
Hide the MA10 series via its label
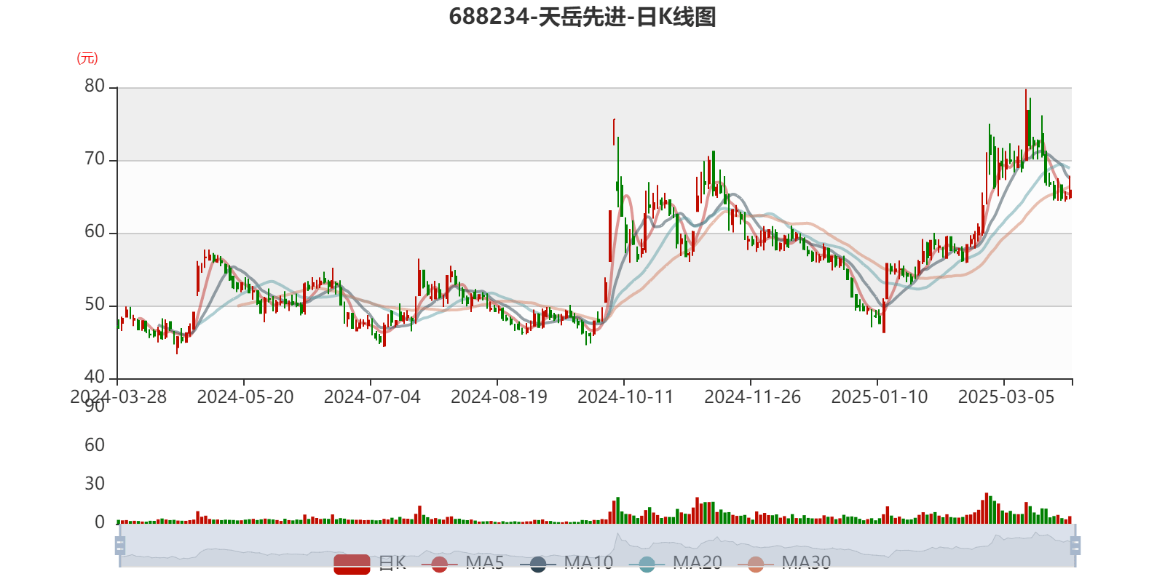(x=588, y=563)
